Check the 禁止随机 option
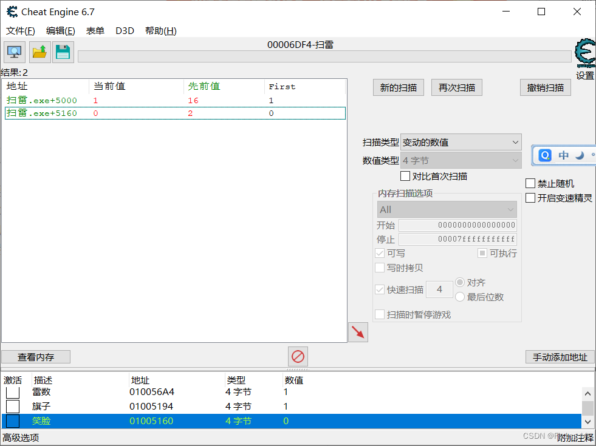Screen dimensions: 596x446 (x=530, y=183)
